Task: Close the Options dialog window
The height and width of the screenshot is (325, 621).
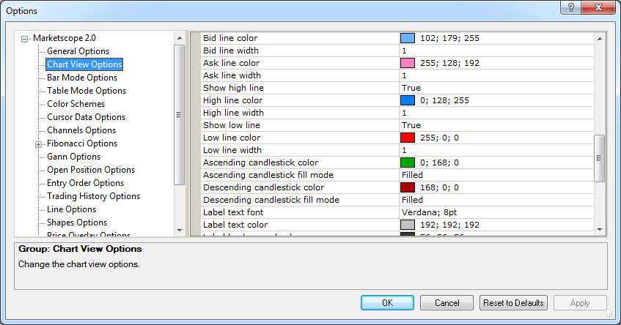Action: point(598,7)
